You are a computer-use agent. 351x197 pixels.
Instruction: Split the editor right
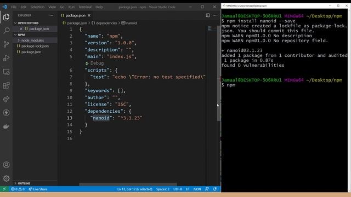click(x=208, y=15)
